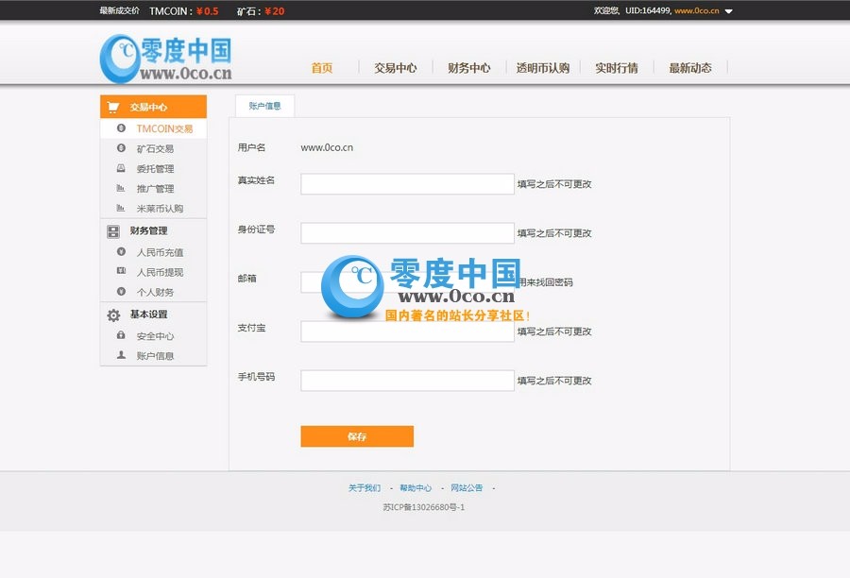Select the 委托管理 management icon
850x578 pixels.
[x=120, y=168]
